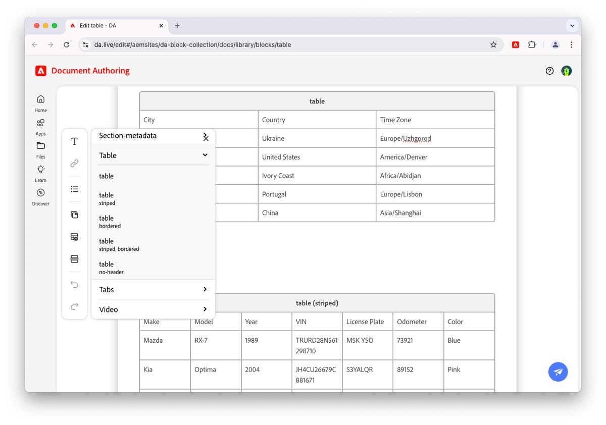Click the America/Denver cell
Image resolution: width=606 pixels, height=425 pixels.
point(435,157)
